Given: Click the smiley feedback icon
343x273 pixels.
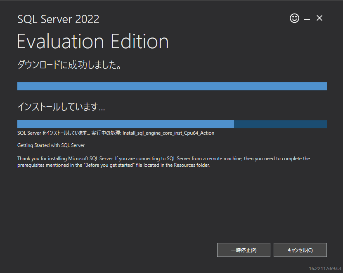Looking at the screenshot, I should (x=294, y=18).
